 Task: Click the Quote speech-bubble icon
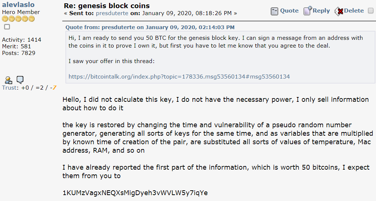tap(274, 11)
